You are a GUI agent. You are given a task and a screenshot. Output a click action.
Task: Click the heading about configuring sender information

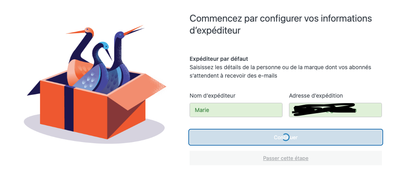(x=281, y=24)
